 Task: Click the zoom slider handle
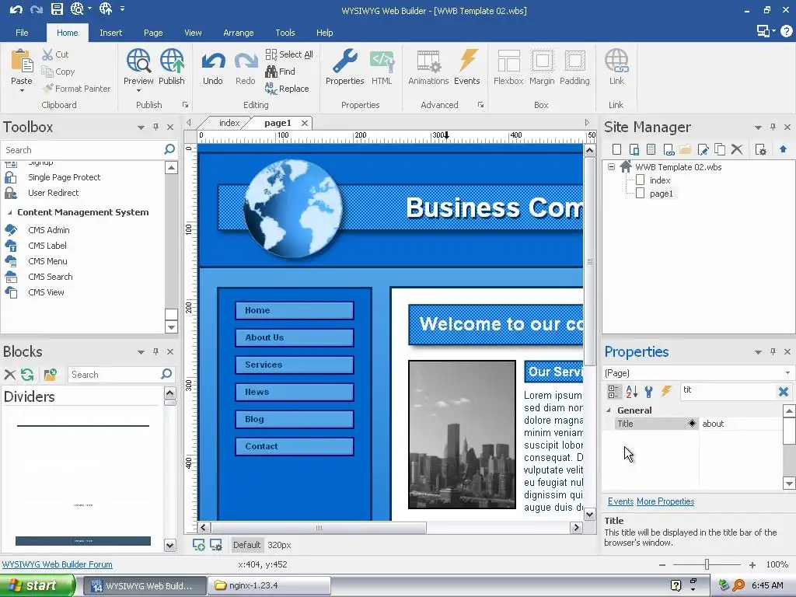(x=707, y=564)
